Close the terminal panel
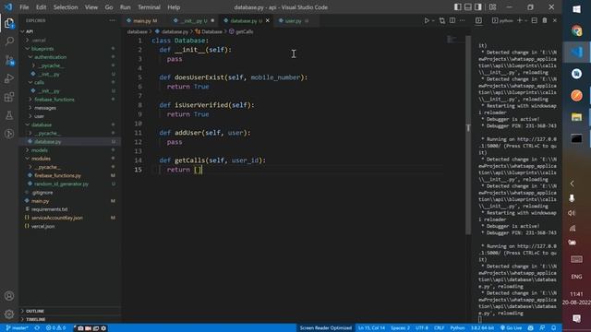The height and width of the screenshot is (332, 591). (555, 20)
